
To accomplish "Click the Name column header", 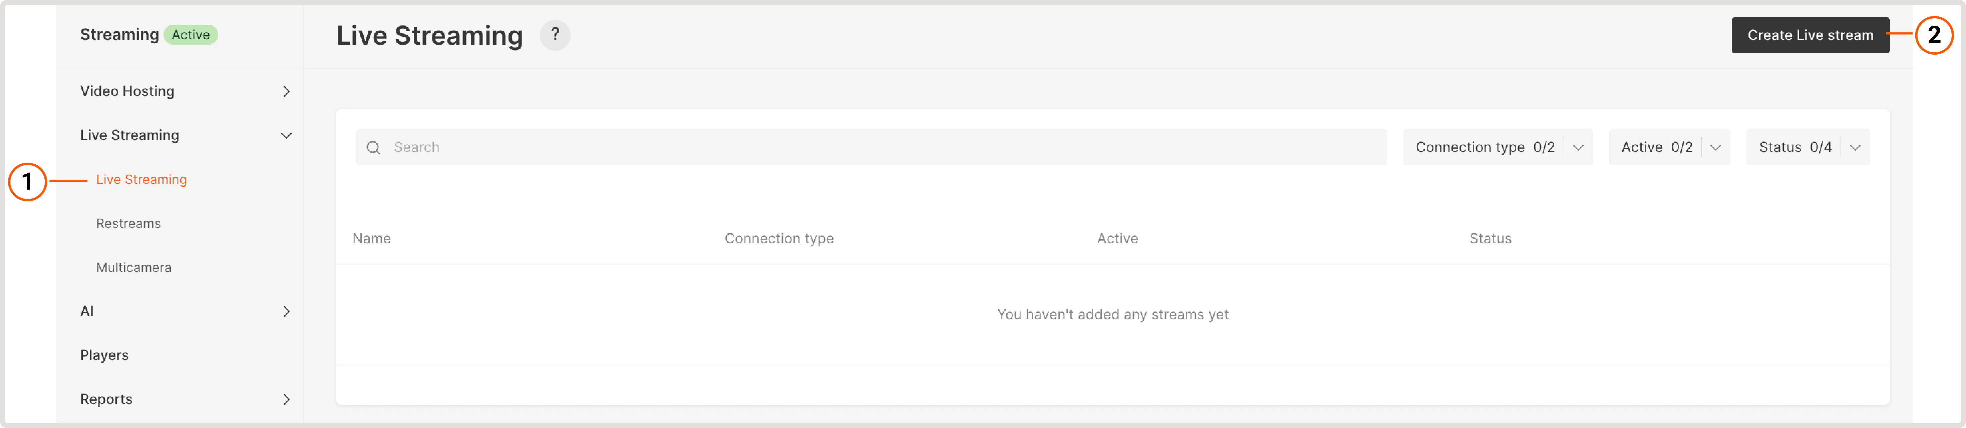I will pyautogui.click(x=372, y=238).
